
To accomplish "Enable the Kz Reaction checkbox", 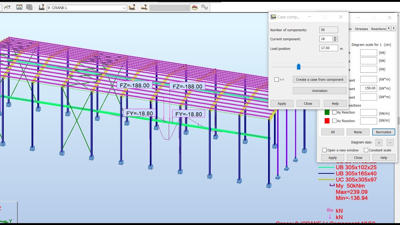I will click(x=334, y=121).
